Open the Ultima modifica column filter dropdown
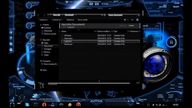This screenshot has width=192, height=108. pos(112,31)
